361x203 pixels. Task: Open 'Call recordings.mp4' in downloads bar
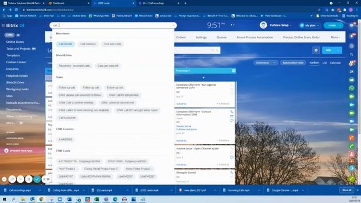point(20,191)
